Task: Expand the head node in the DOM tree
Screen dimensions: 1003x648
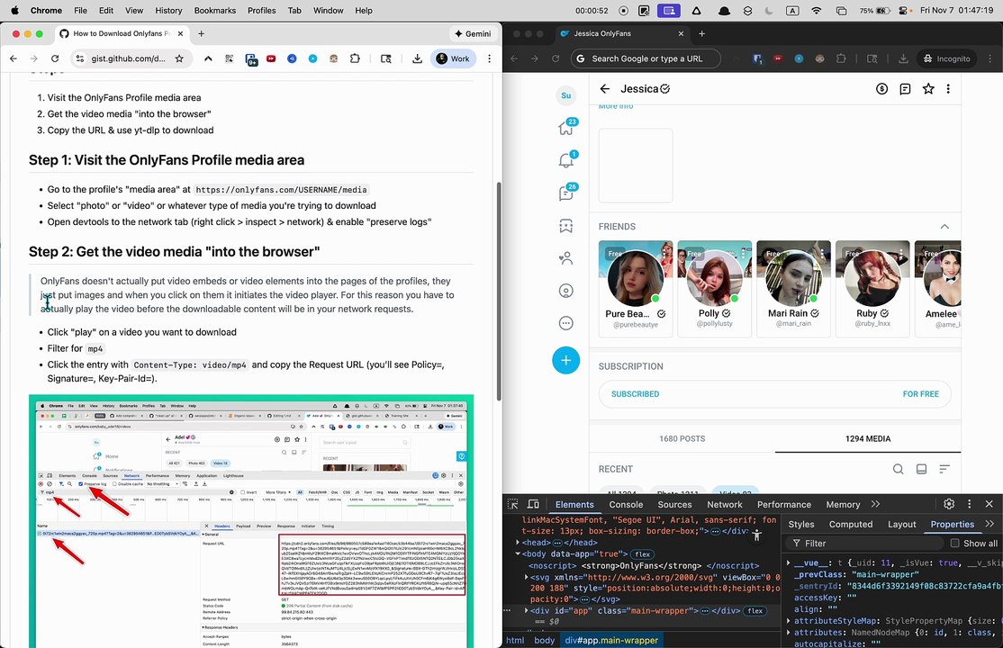Action: [518, 543]
